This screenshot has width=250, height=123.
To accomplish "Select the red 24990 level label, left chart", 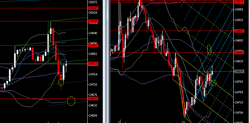I will [93, 21].
